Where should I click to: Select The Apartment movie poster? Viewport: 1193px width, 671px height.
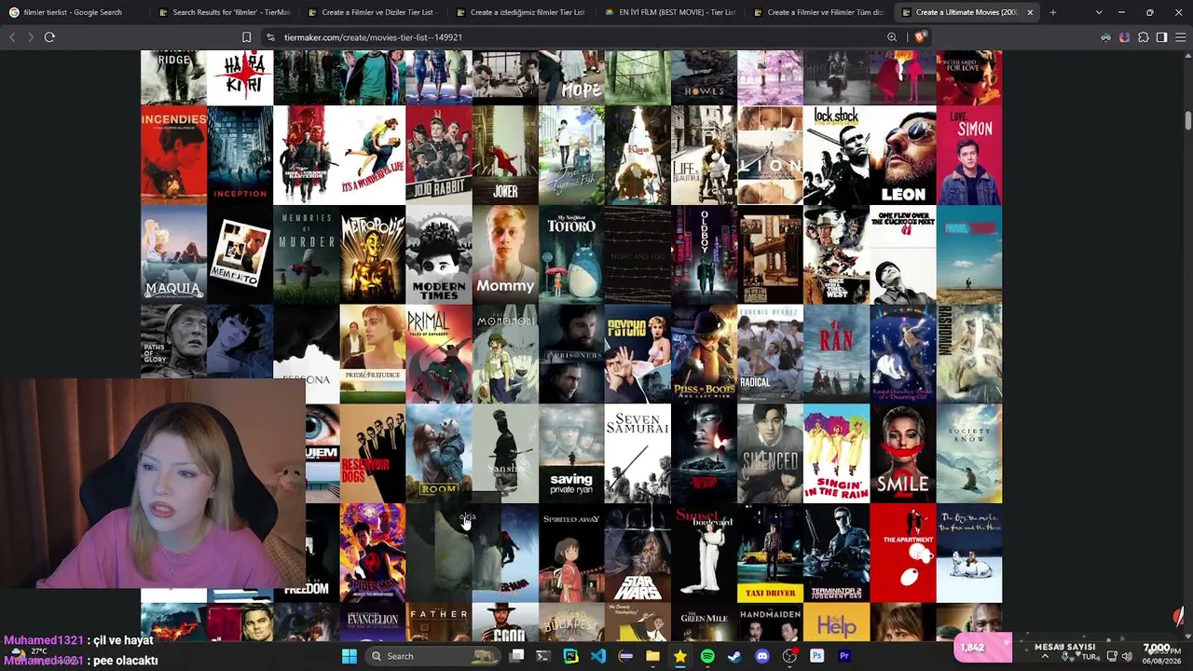(x=902, y=554)
